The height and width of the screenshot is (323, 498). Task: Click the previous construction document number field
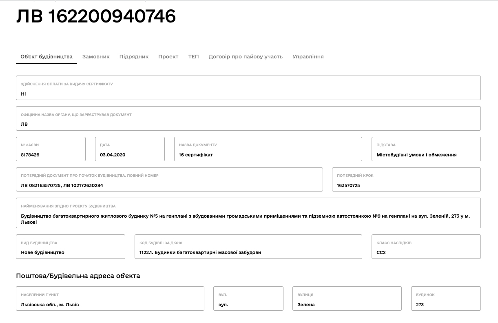click(x=169, y=179)
